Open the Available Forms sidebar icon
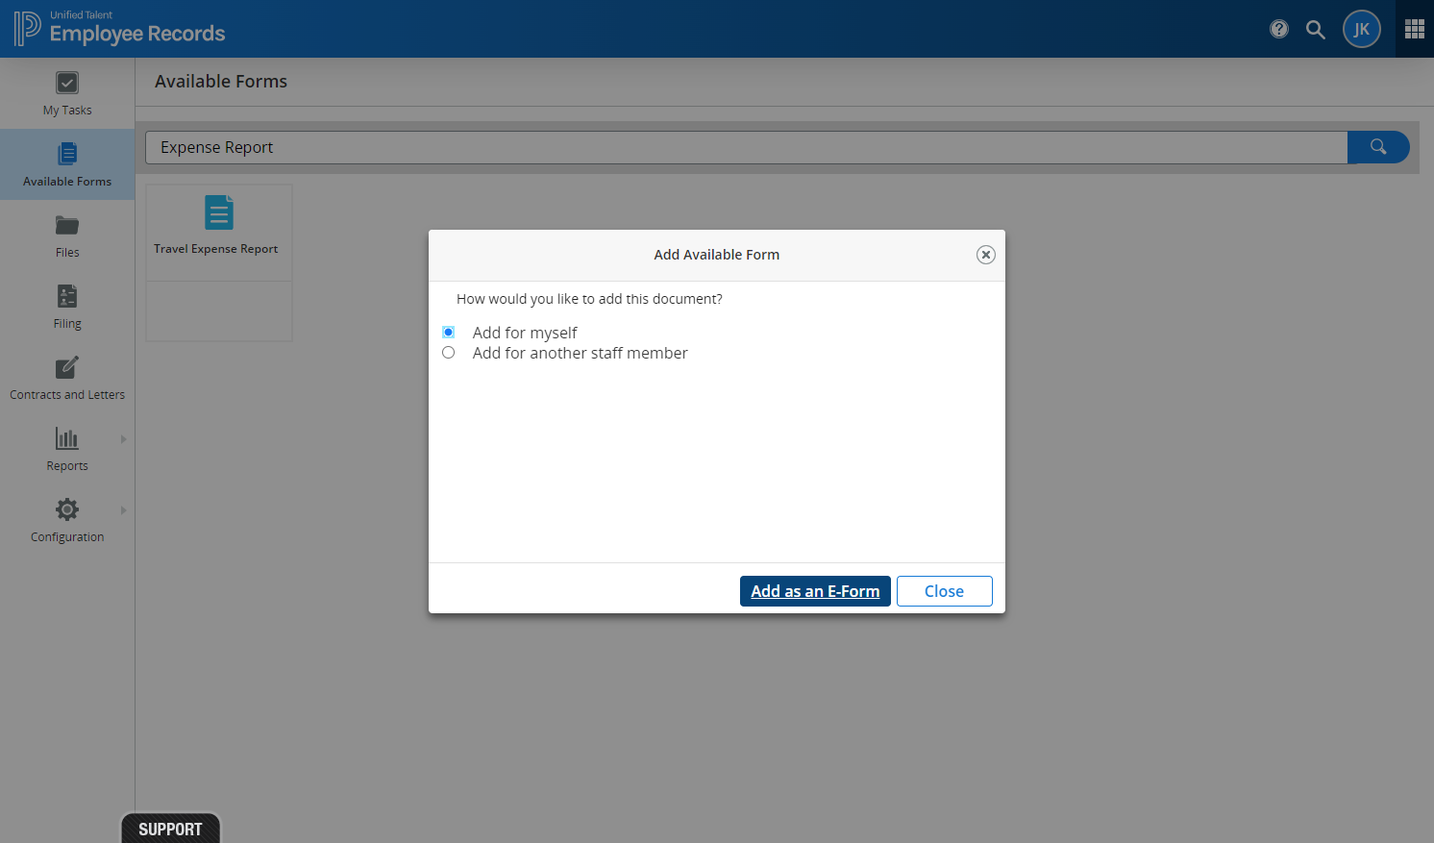 pyautogui.click(x=67, y=154)
